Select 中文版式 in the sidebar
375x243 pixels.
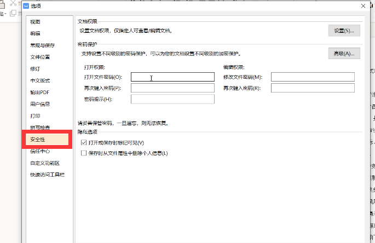40,80
